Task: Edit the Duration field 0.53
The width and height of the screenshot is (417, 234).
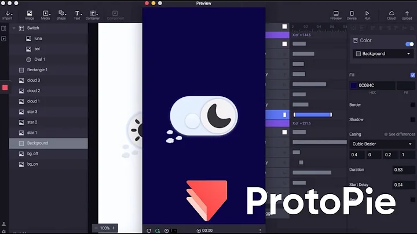Action: (404, 170)
